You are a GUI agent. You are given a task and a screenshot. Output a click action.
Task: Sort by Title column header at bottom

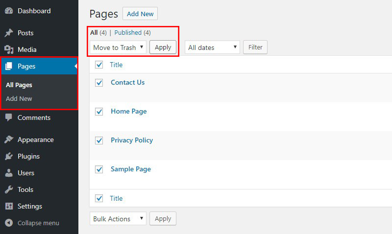(116, 198)
